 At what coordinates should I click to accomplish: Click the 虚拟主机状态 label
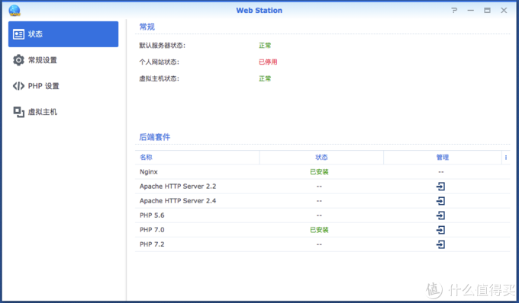[x=160, y=78]
